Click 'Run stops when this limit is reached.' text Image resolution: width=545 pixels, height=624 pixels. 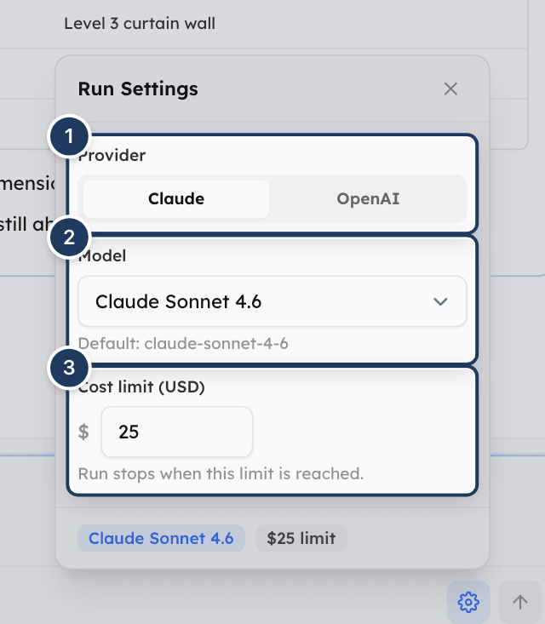(221, 474)
